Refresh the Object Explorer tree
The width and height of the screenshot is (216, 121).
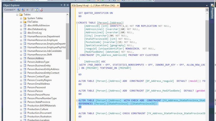37,10
